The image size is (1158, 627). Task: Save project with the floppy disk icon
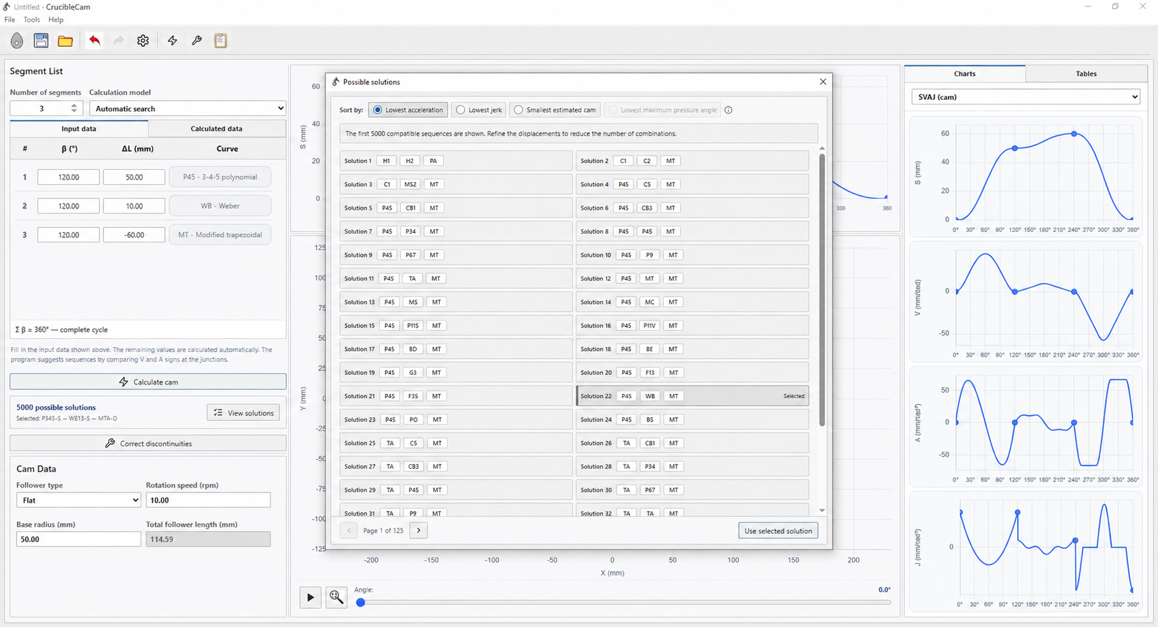click(x=41, y=41)
